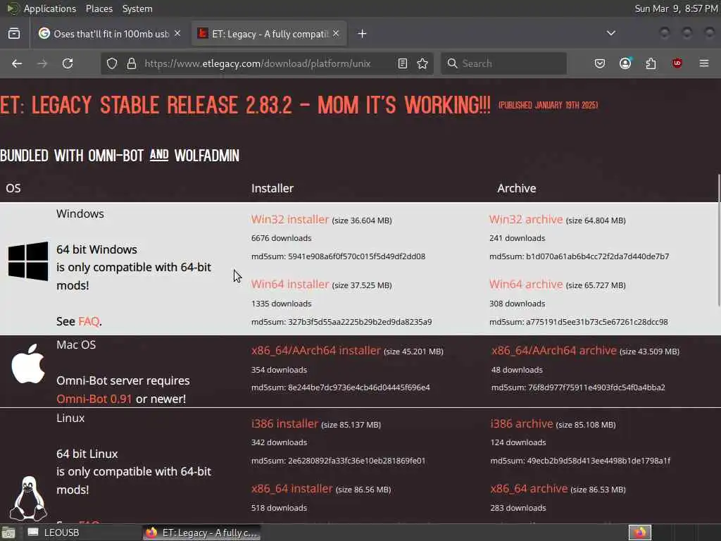721x541 pixels.
Task: Go back with the back arrow
Action: click(17, 63)
